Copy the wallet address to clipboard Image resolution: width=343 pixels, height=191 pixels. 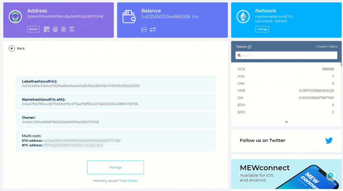[x=64, y=29]
